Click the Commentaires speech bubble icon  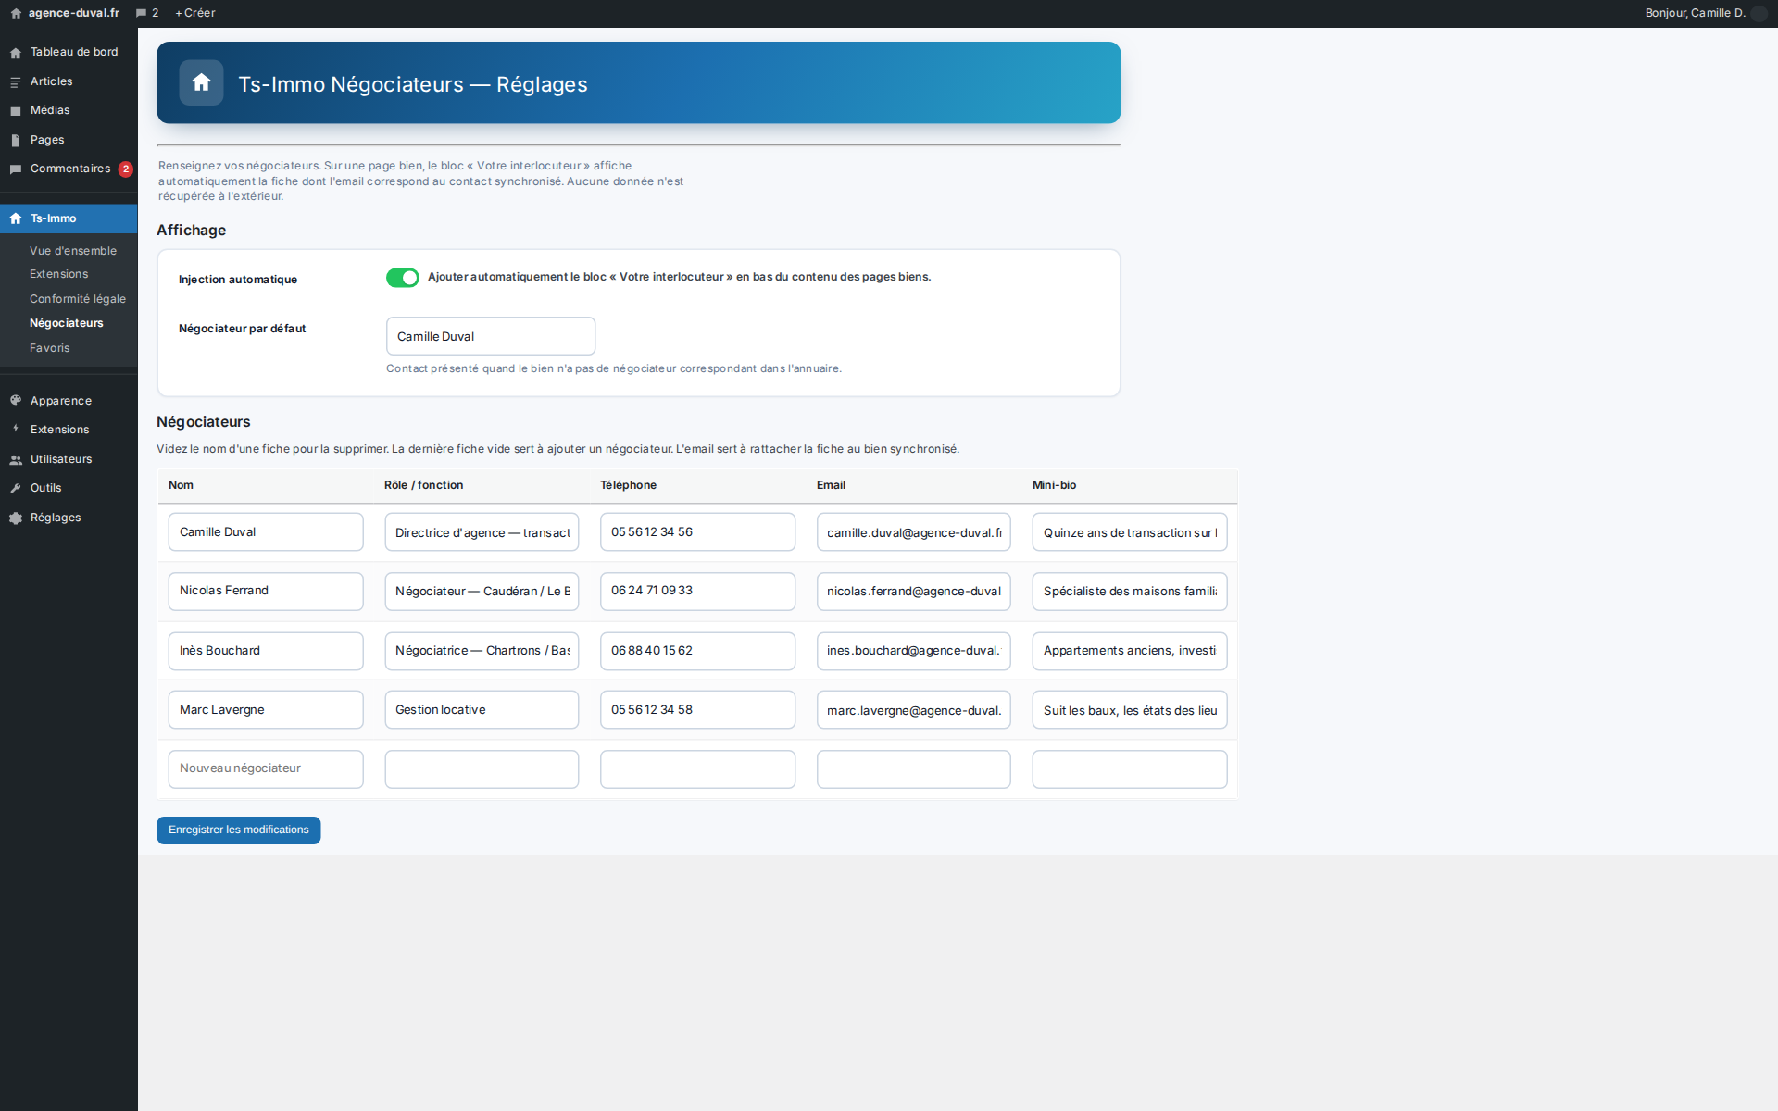[x=16, y=169]
